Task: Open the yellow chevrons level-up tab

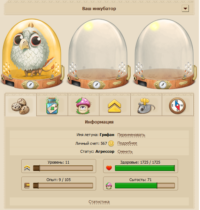Action: pos(115,105)
